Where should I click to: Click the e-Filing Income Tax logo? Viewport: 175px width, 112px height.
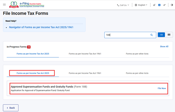(x=27, y=5)
